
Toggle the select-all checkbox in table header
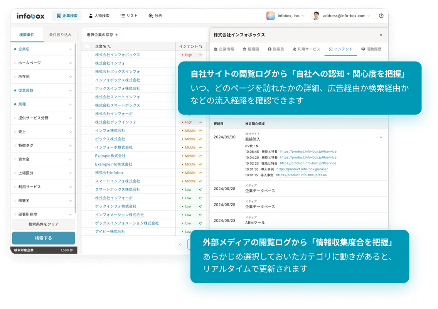click(x=87, y=46)
